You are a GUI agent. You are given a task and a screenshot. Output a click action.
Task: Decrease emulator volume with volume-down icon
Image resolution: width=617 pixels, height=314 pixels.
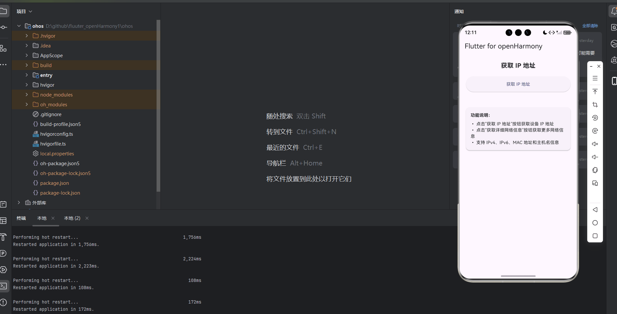point(595,157)
